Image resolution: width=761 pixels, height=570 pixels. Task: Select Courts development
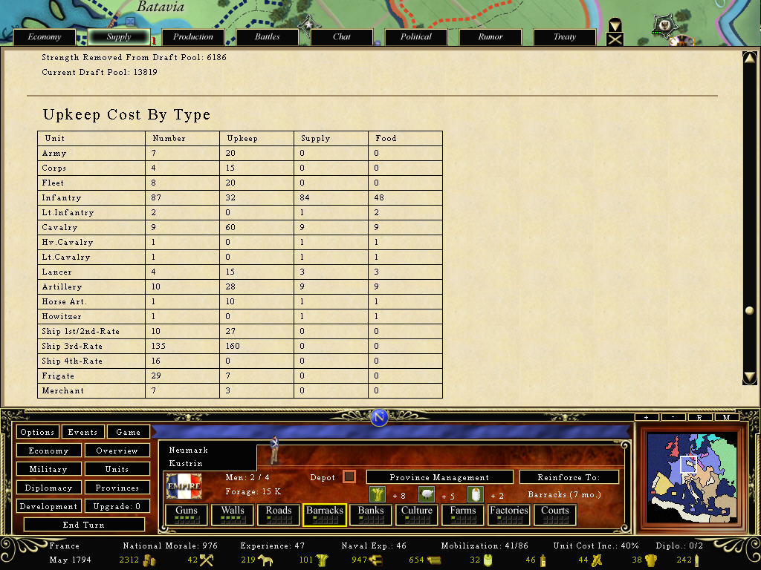coord(555,515)
